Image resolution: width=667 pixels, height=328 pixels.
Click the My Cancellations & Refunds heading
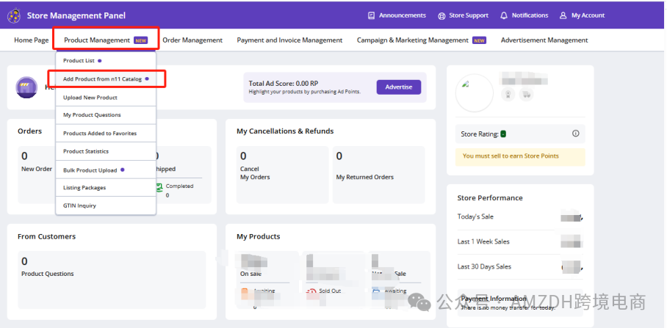click(285, 131)
